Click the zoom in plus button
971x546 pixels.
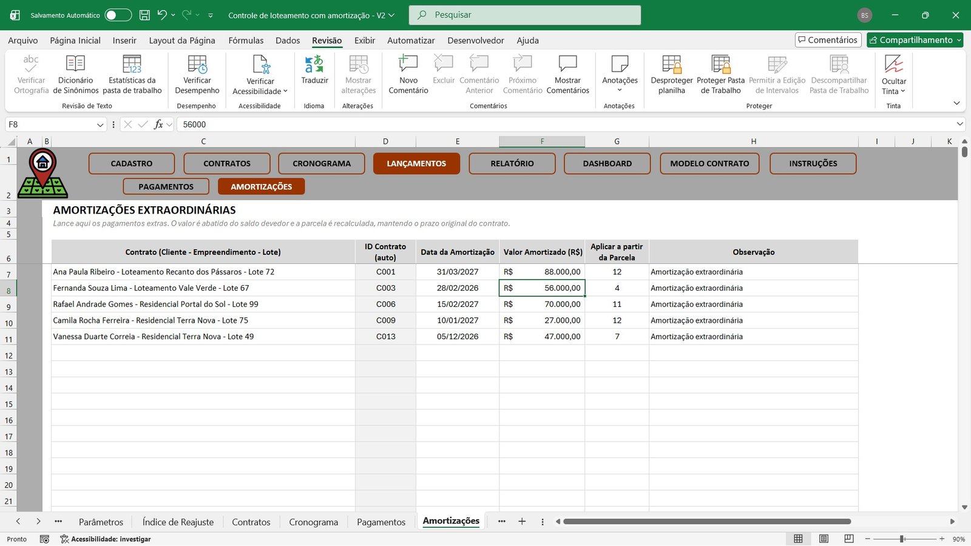click(942, 539)
